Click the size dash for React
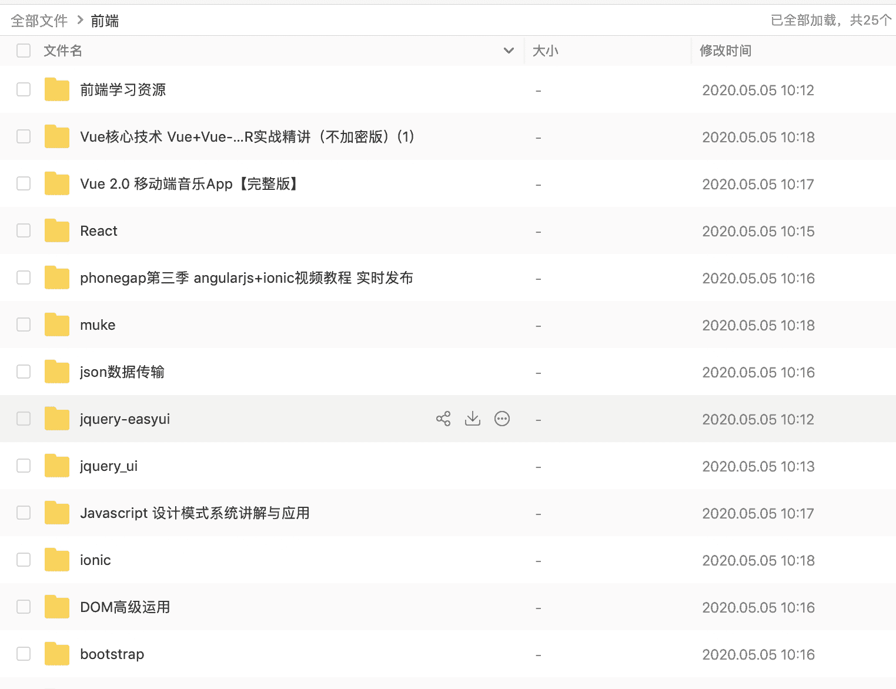896x689 pixels. pyautogui.click(x=538, y=232)
